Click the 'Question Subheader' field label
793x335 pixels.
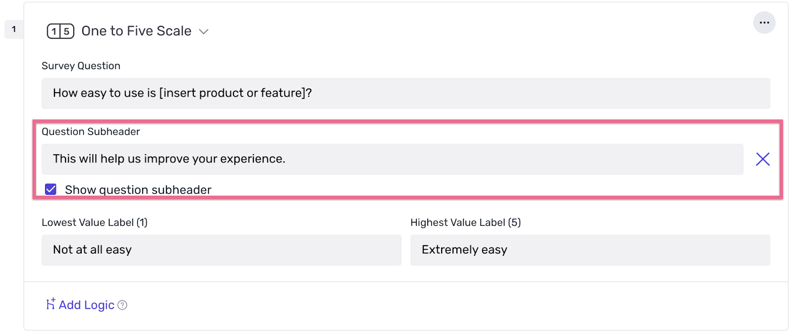point(91,132)
